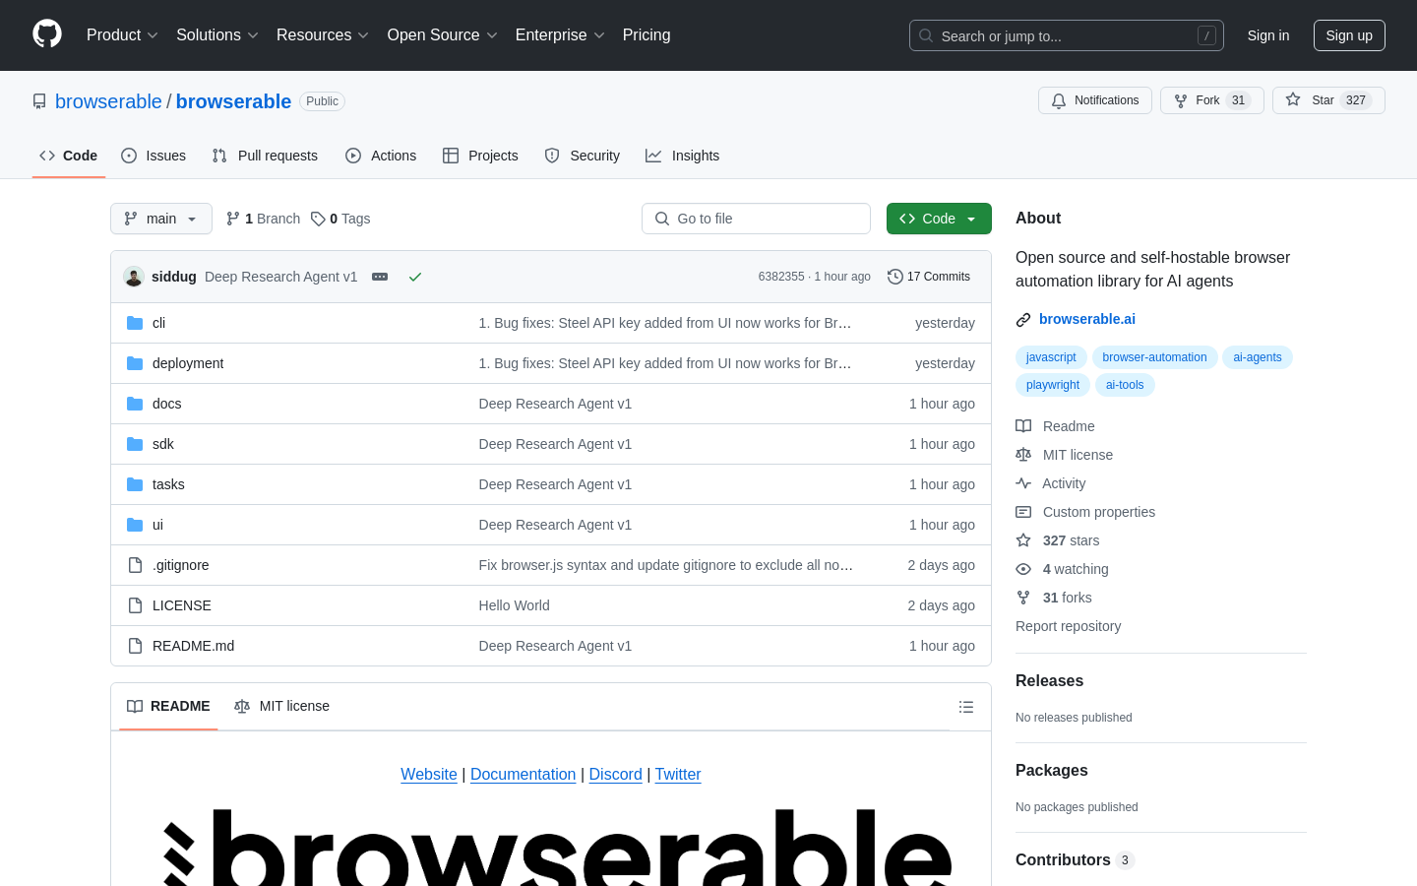Screen dimensions: 1417x886
Task: Click the commits history clock icon
Action: tap(895, 277)
